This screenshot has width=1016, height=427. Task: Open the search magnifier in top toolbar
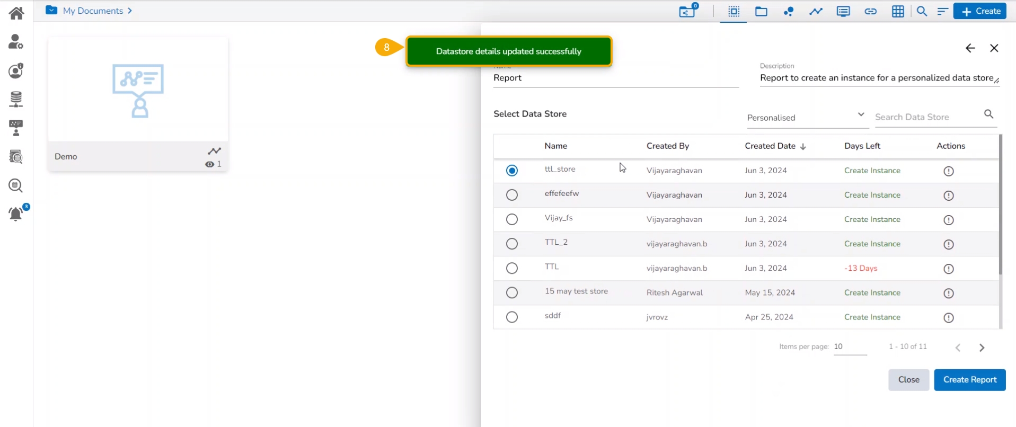click(x=922, y=11)
